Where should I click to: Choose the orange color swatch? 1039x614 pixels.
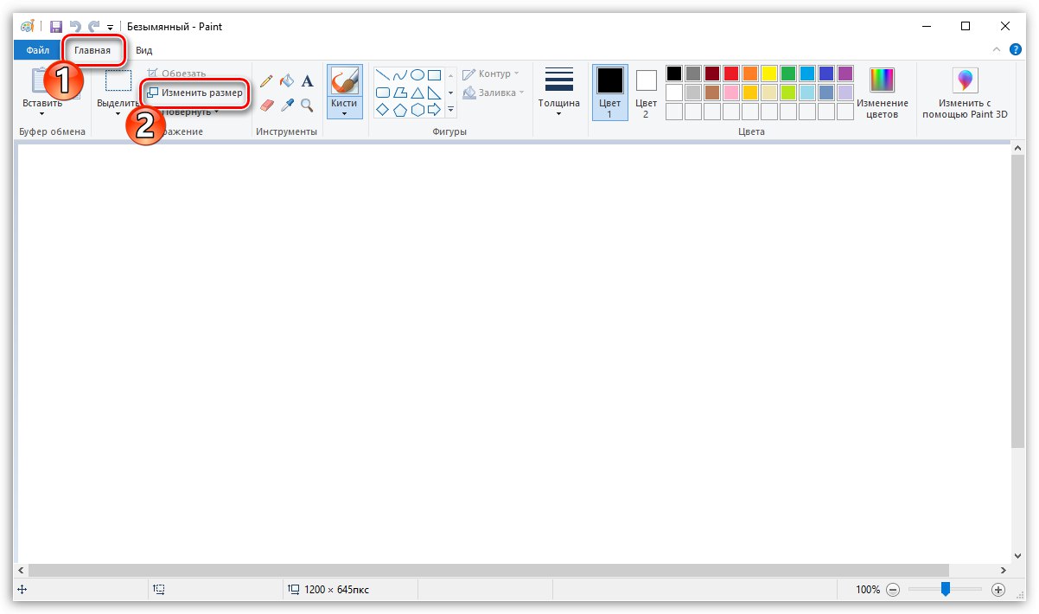749,74
